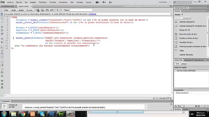209x117 pixels.
Task: Click the expand all icon in coding toolbar
Action: (x=2, y=34)
